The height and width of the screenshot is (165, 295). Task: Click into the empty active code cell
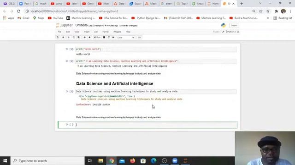[156, 125]
